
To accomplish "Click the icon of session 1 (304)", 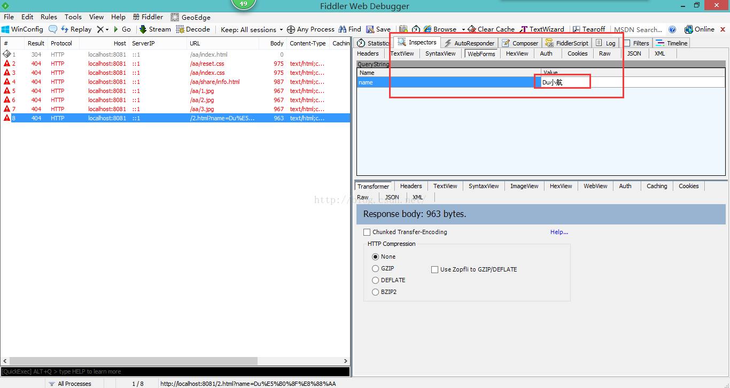I will click(7, 54).
